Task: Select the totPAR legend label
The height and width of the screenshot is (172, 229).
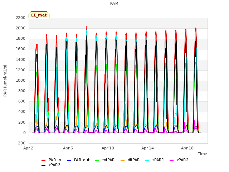Action: tap(108, 160)
